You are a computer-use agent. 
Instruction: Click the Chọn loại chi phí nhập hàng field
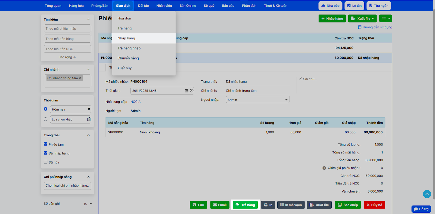[67, 186]
